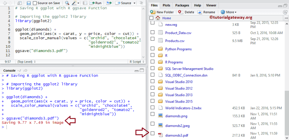Open the code tools dropdown arrow
Screen dimensions: 289x140
(x=79, y=3)
